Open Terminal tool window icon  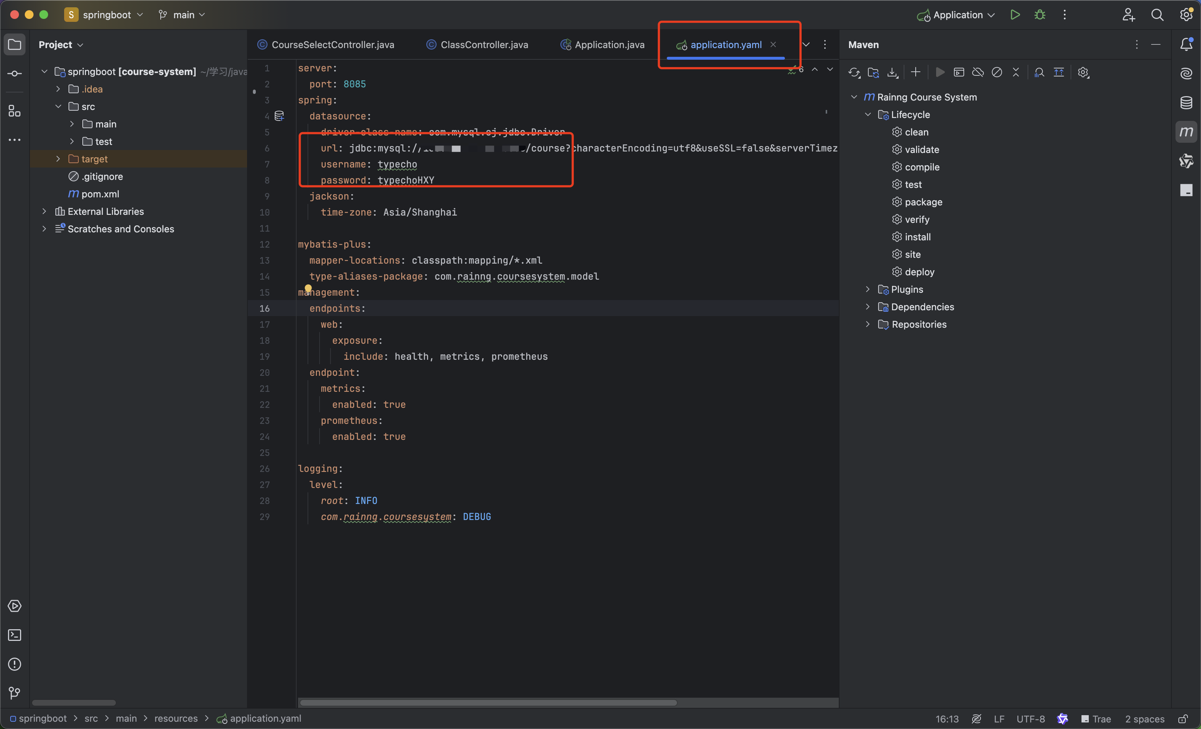coord(15,635)
